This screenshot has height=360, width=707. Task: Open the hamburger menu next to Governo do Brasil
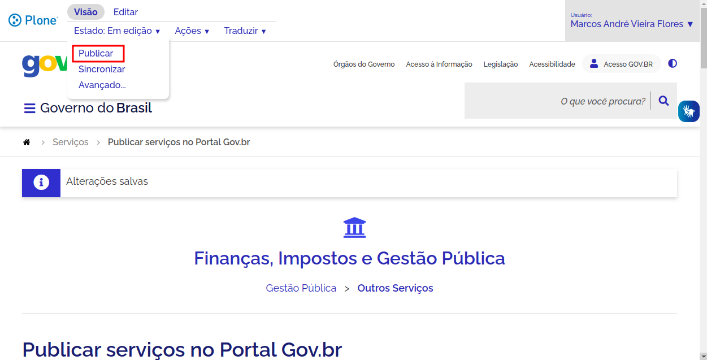click(29, 109)
